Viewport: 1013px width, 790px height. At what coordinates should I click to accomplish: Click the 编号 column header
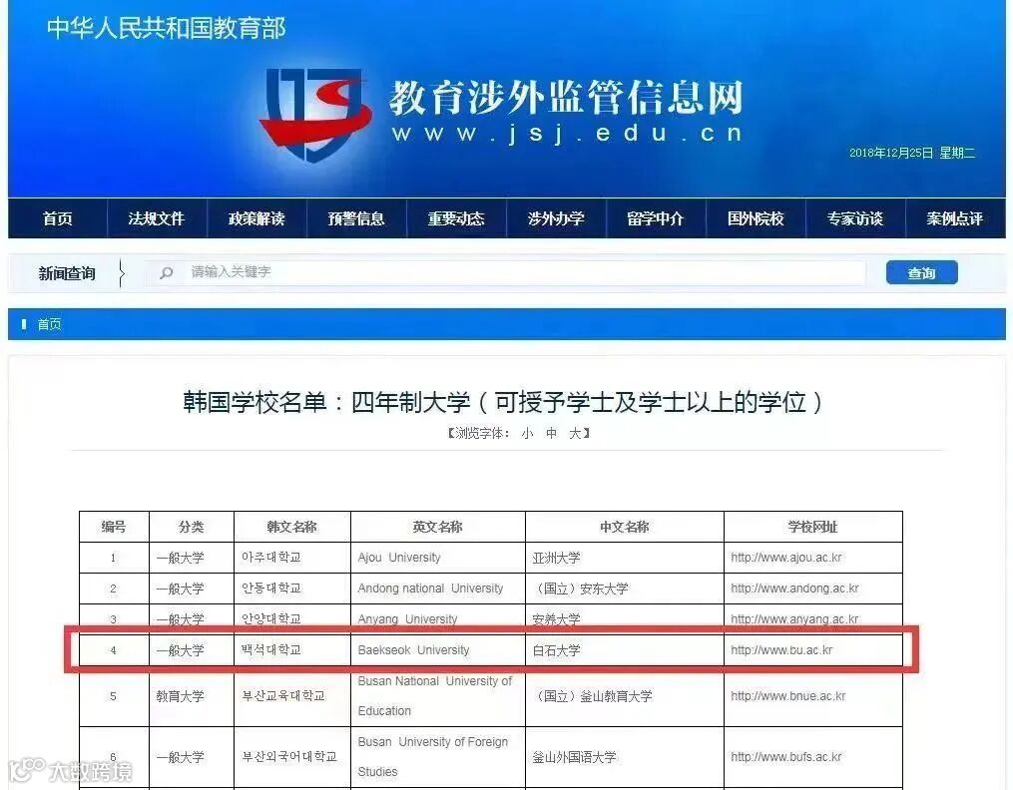click(114, 527)
